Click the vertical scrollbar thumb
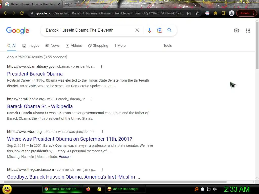This screenshot has width=259, height=194. 257,45
